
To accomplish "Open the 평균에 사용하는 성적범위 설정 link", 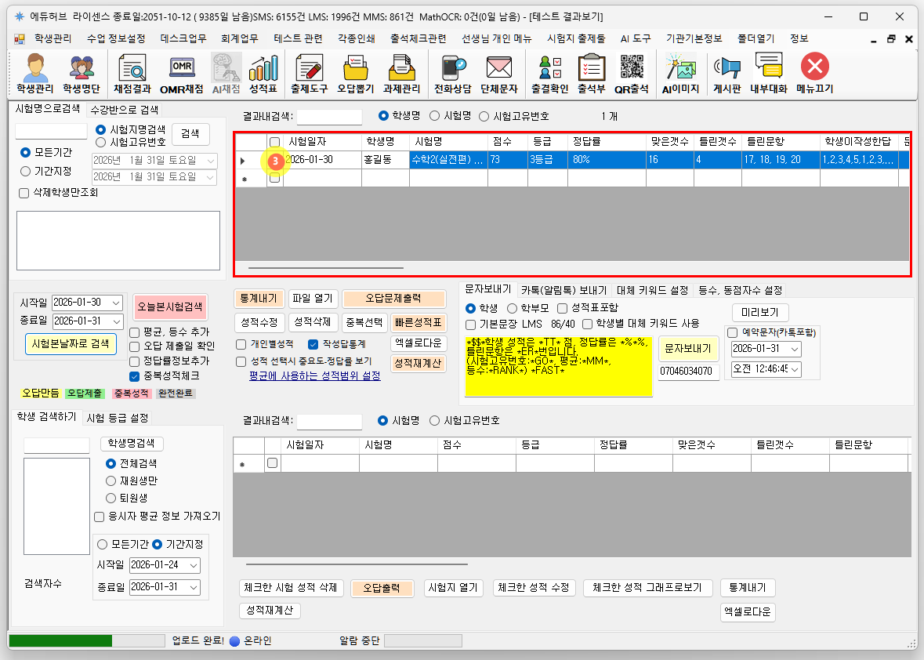I will [314, 375].
